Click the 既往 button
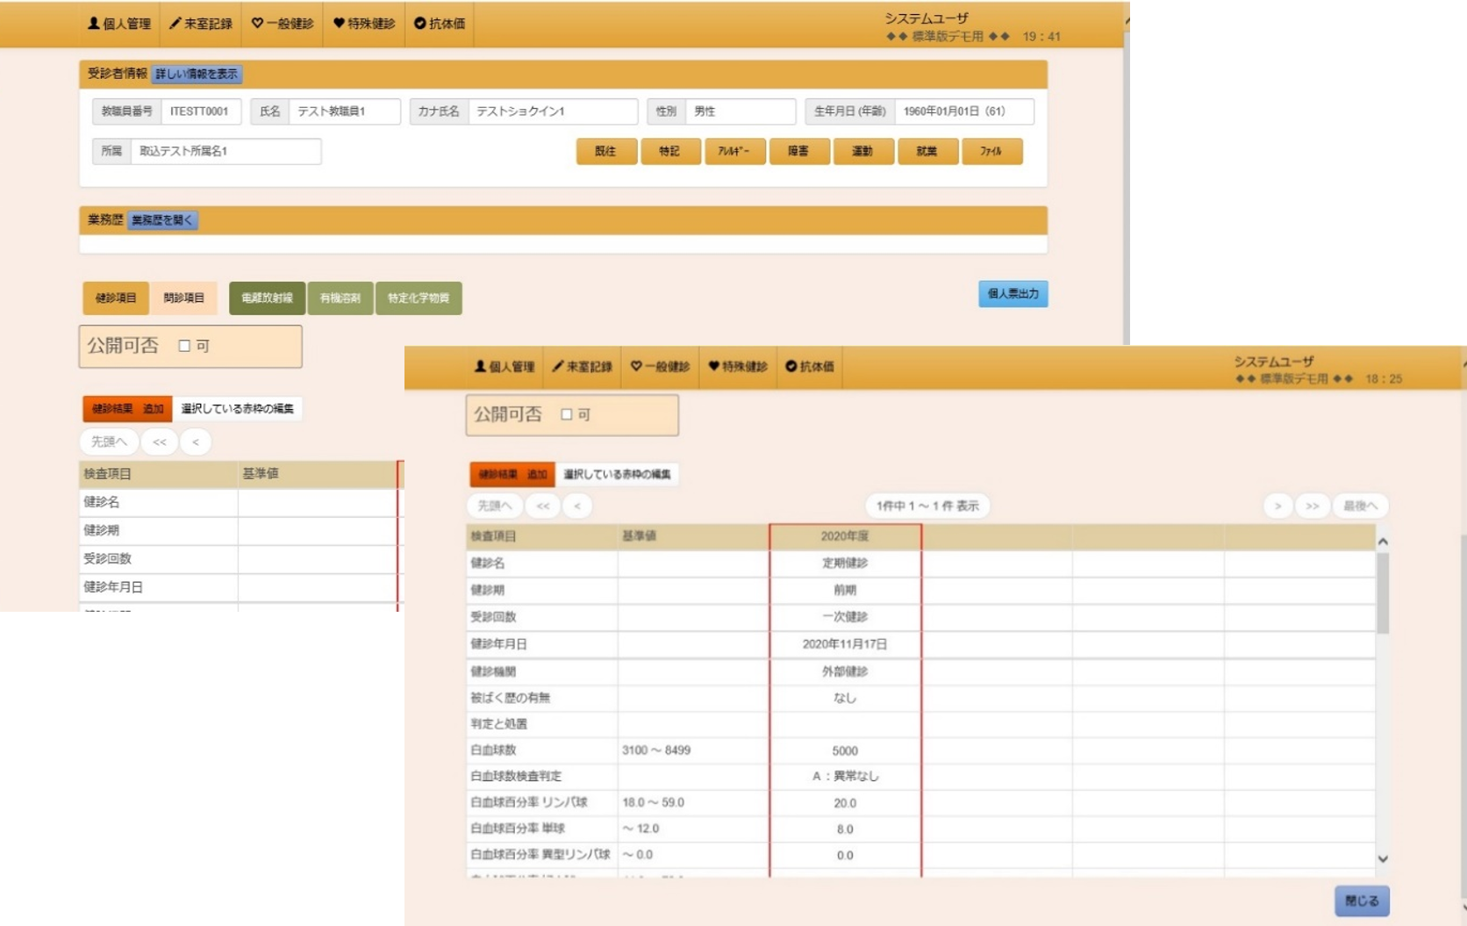The height and width of the screenshot is (926, 1467). click(x=606, y=151)
